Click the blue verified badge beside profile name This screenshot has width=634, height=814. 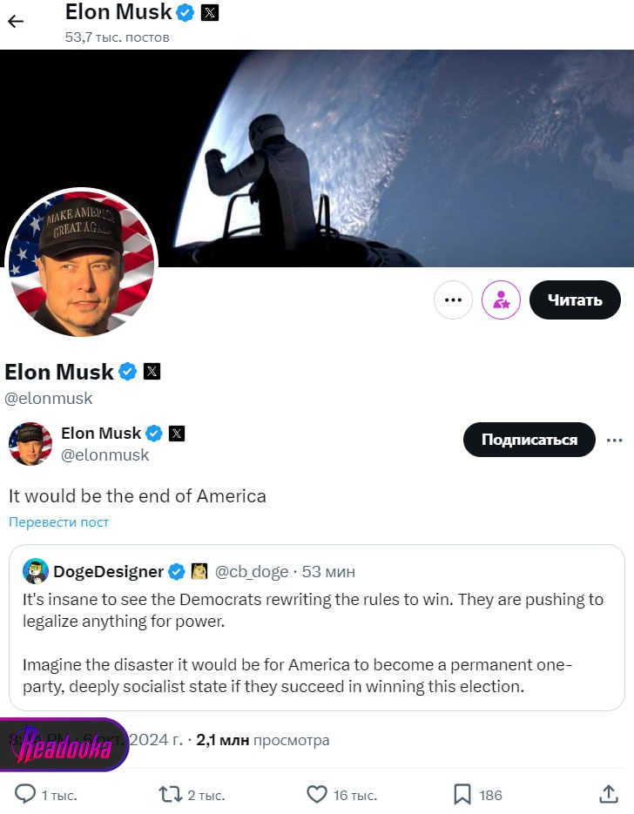(x=128, y=372)
